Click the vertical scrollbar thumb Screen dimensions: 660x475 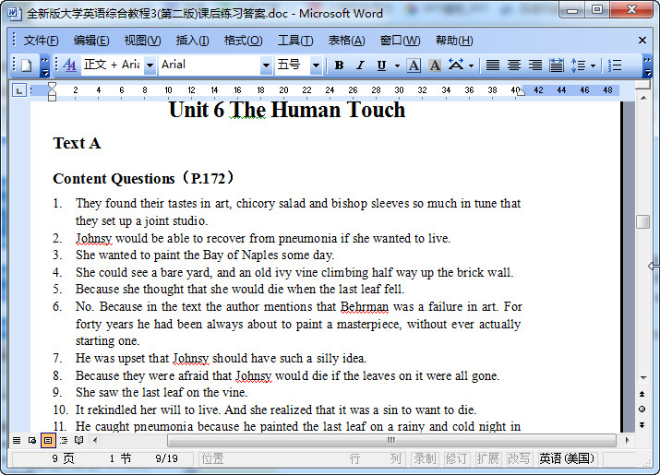[642, 221]
